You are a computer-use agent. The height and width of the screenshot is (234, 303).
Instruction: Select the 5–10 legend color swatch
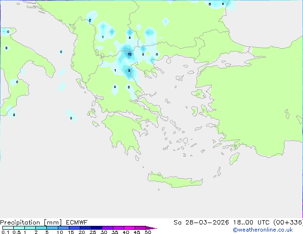pos(53,228)
